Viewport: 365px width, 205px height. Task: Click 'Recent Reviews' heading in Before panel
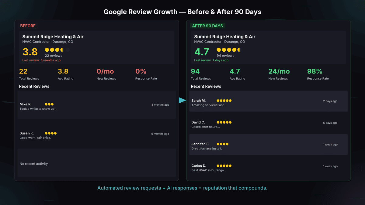pos(34,87)
